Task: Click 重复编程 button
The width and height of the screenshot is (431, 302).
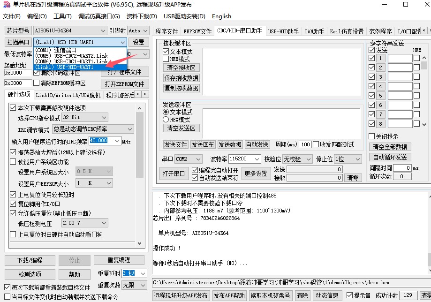Action: click(x=119, y=260)
